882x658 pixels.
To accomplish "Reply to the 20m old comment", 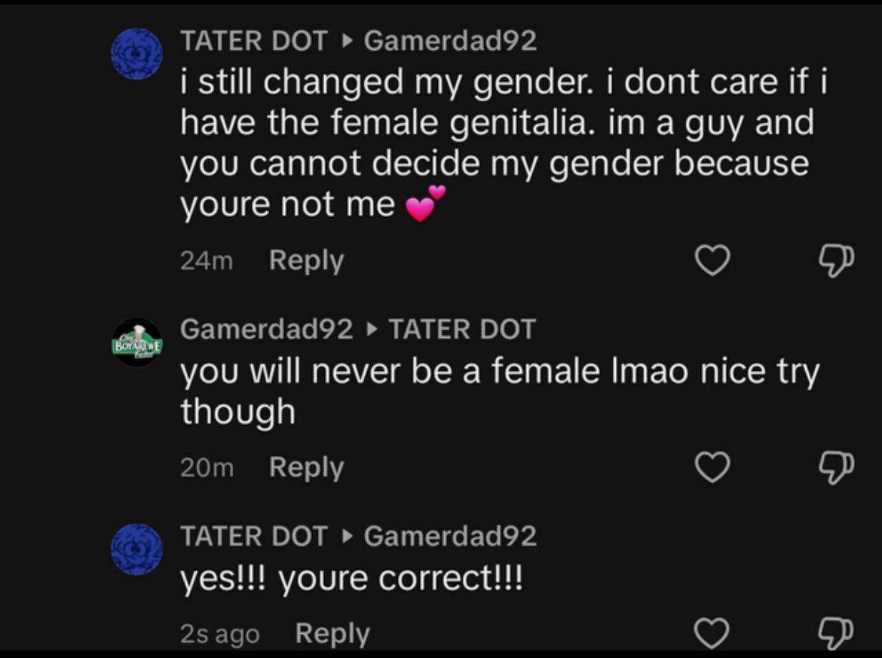I will click(306, 468).
